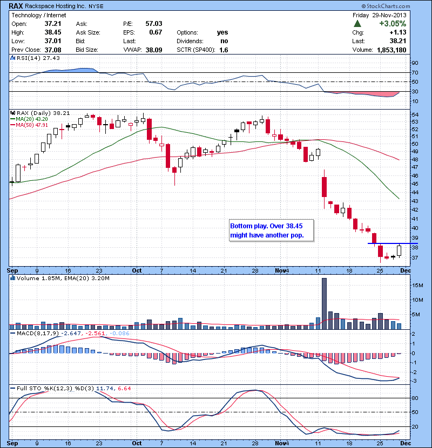Click the Options value yes

point(222,32)
